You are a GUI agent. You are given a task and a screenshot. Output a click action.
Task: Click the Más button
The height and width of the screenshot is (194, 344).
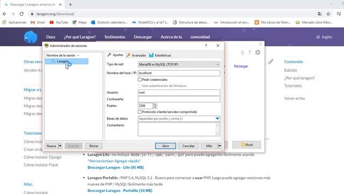tap(209, 146)
